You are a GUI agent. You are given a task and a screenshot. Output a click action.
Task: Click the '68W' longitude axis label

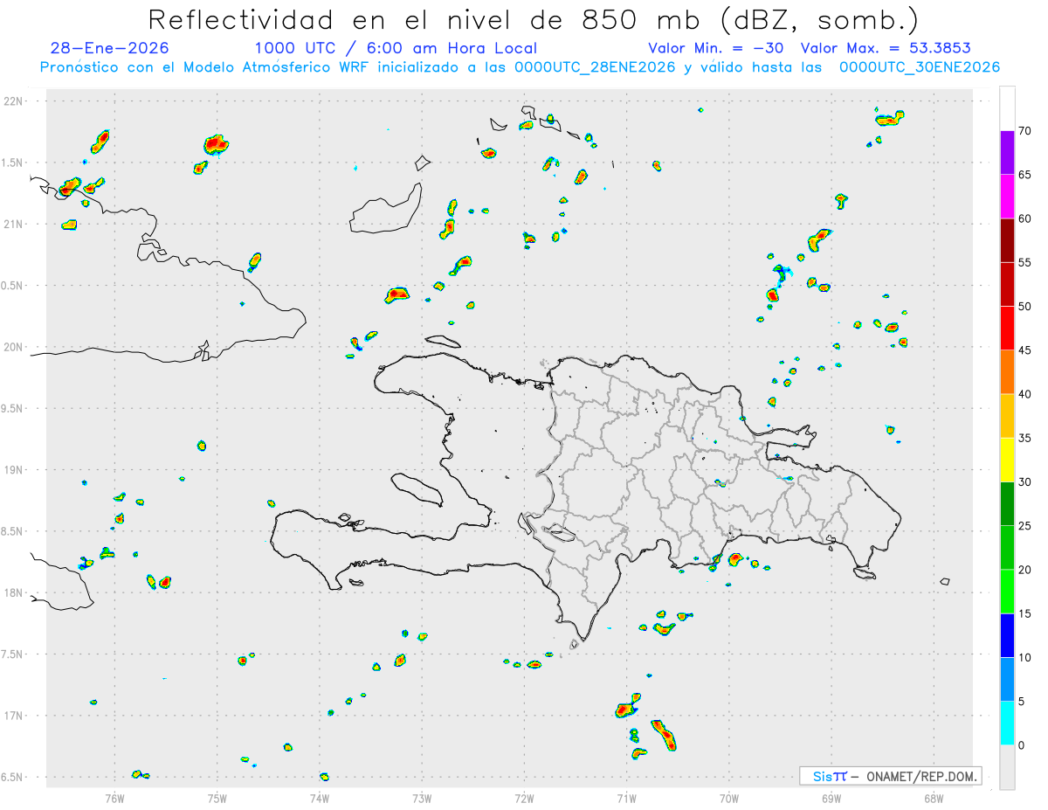coord(934,798)
